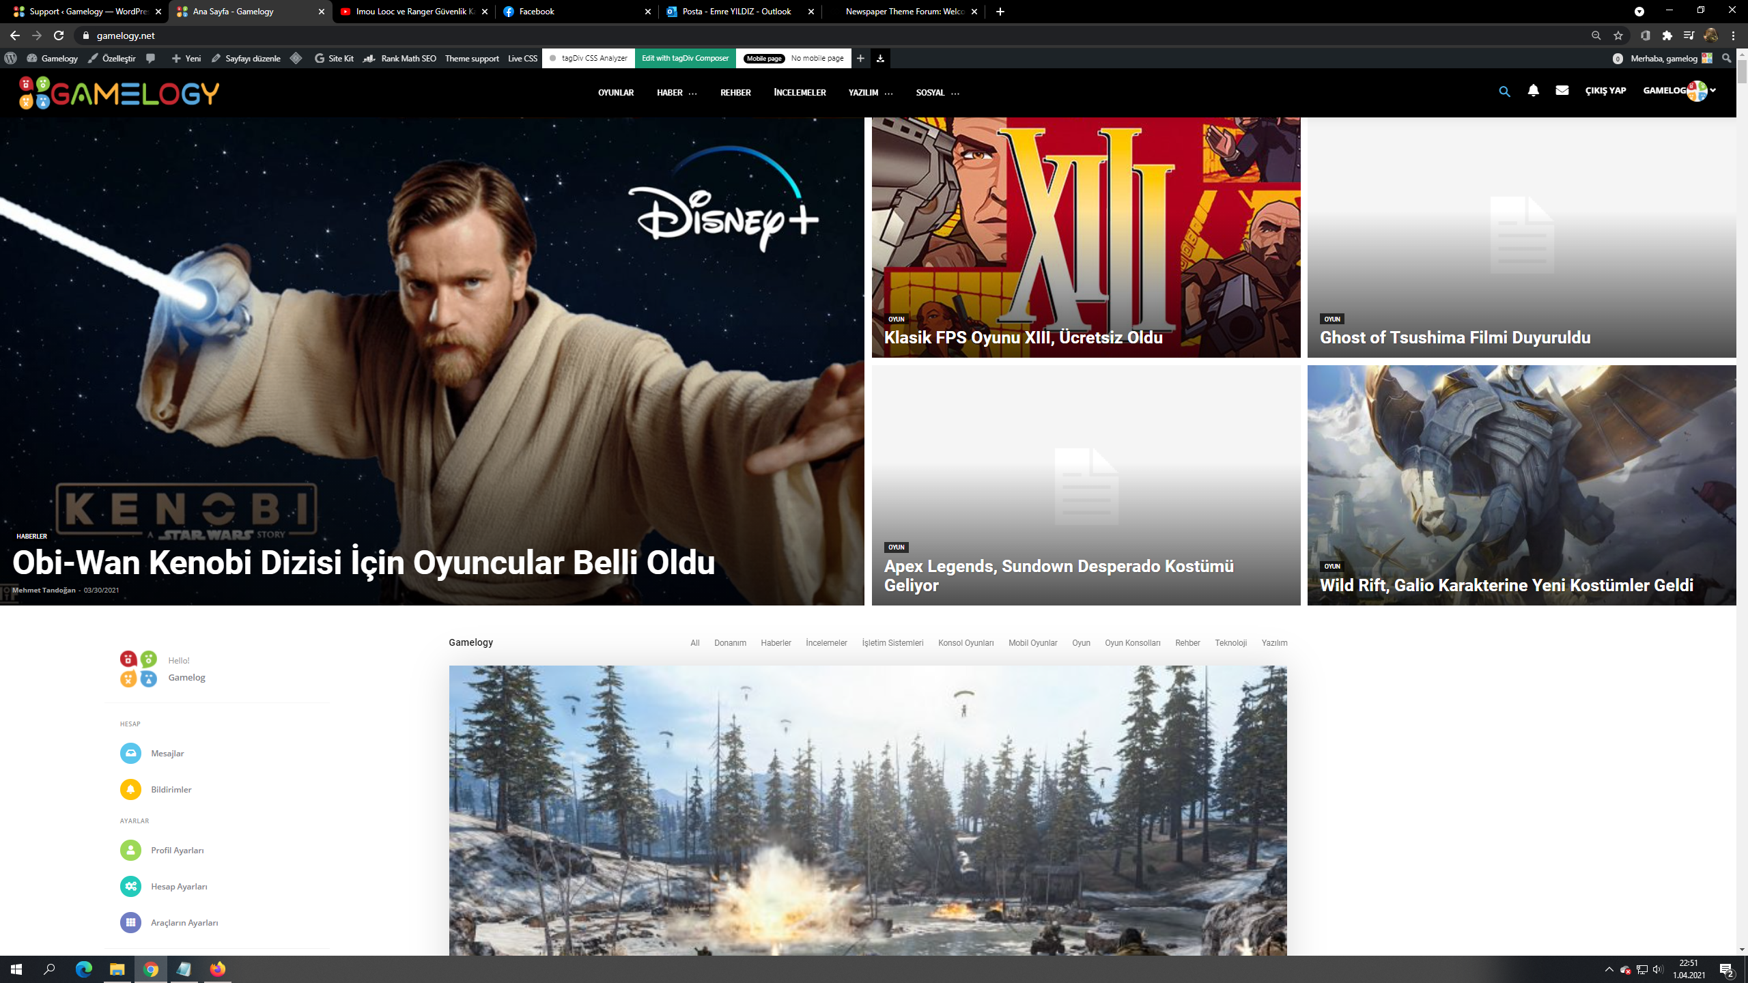Click the Mesajlar sidebar icon
This screenshot has height=983, width=1748.
click(130, 753)
